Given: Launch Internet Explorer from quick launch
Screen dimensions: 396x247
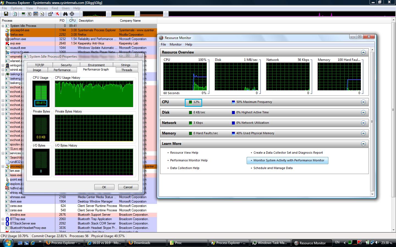Looking at the screenshot, I should [x=33, y=243].
